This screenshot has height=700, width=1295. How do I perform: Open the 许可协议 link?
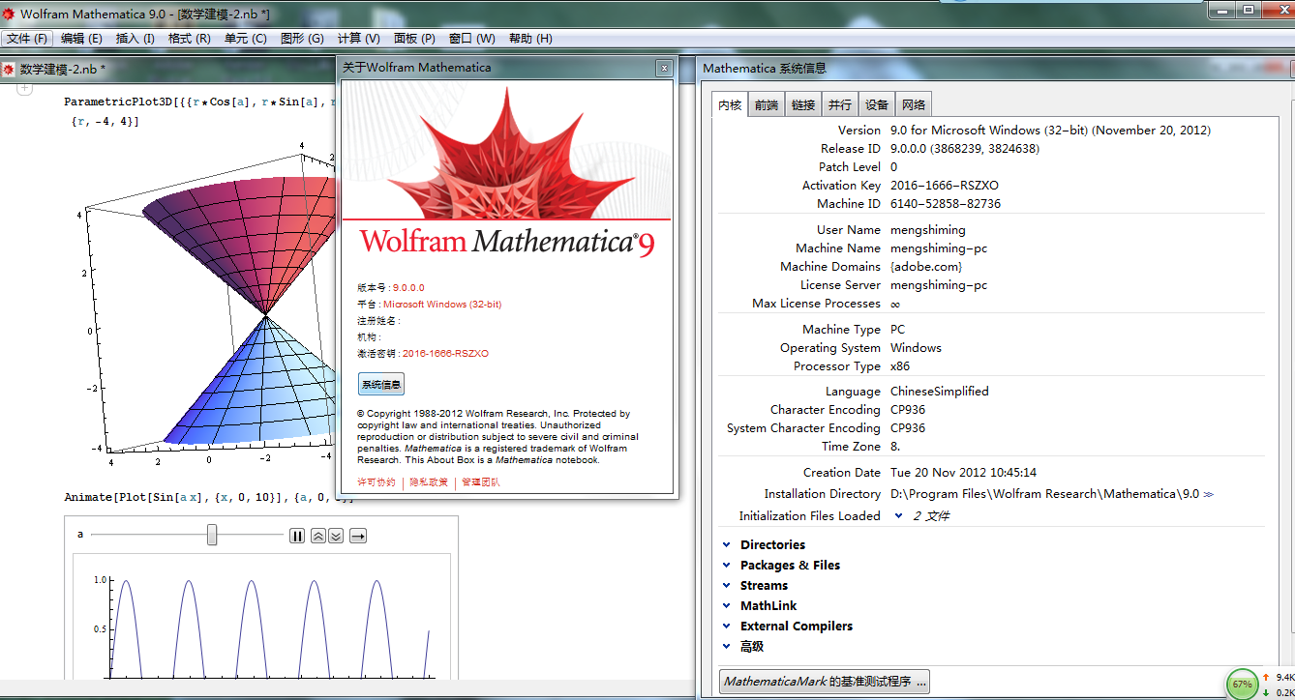376,482
